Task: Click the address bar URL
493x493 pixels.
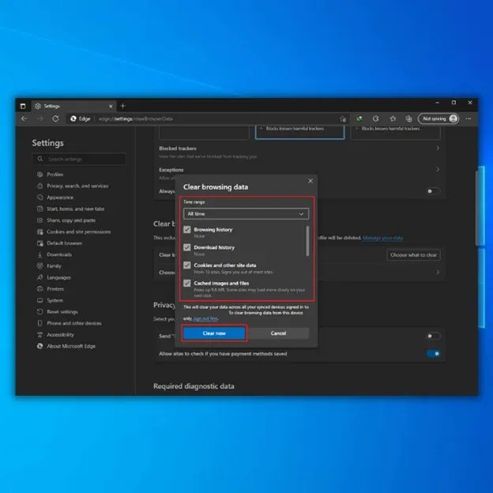Action: pyautogui.click(x=136, y=119)
